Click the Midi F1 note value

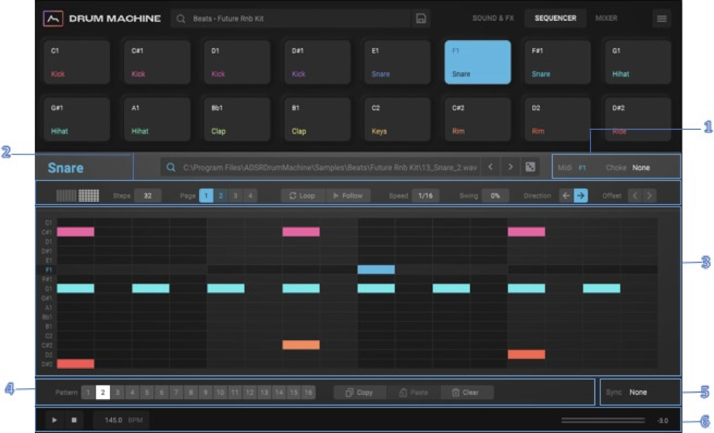(x=582, y=167)
